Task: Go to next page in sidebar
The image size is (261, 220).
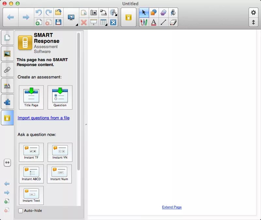Action: click(x=7, y=193)
